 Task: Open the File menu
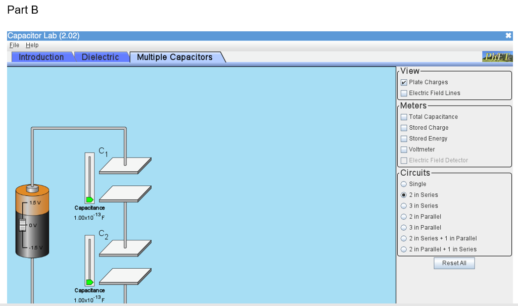(x=14, y=45)
